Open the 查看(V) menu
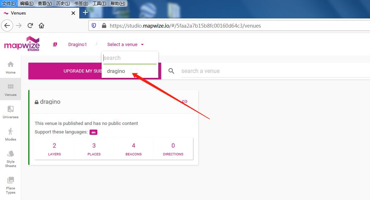The width and height of the screenshot is (370, 200). (x=45, y=3)
